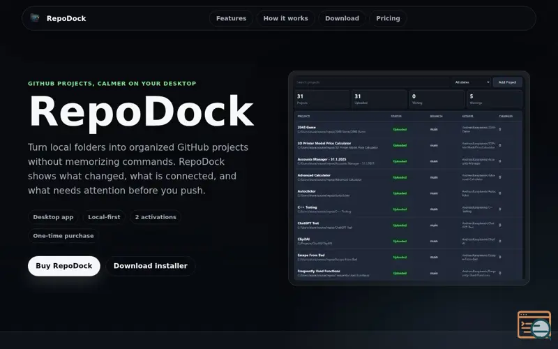Select the Advanced Calculator project
The image size is (558, 349).
408,177
